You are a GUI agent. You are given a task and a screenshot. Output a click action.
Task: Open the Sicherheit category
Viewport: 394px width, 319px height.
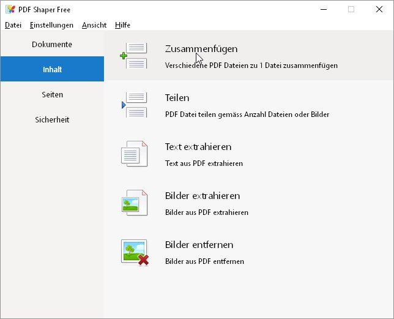[52, 119]
